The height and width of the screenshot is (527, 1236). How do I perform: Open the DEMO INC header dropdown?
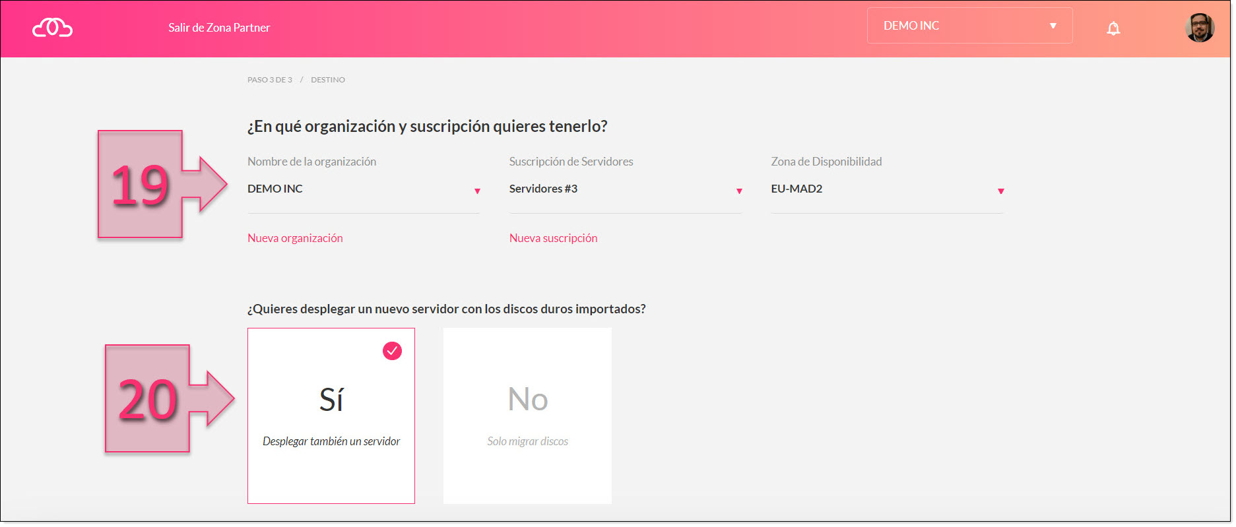969,26
